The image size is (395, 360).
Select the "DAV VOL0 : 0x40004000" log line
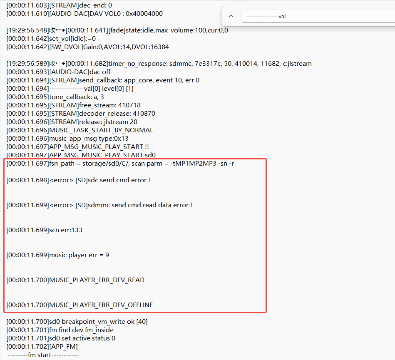click(84, 14)
